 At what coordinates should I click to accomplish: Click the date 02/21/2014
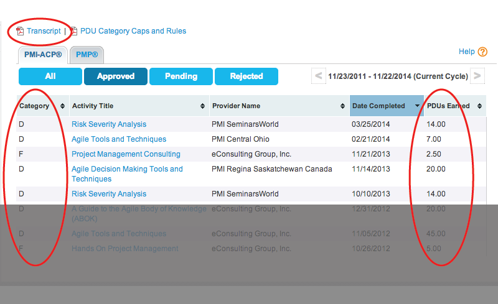click(370, 139)
